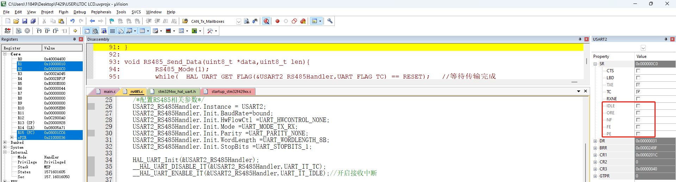
Task: Select the R0 register row
Action: (20, 59)
